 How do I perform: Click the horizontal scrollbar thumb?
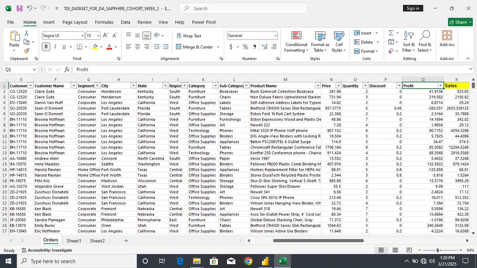tap(318, 241)
